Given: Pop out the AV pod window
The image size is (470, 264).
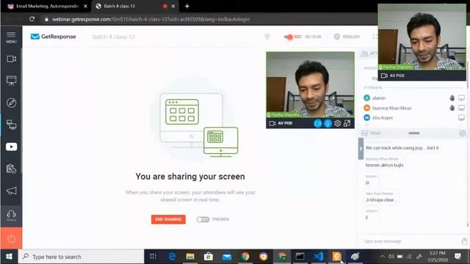Looking at the screenshot, I should (347, 123).
